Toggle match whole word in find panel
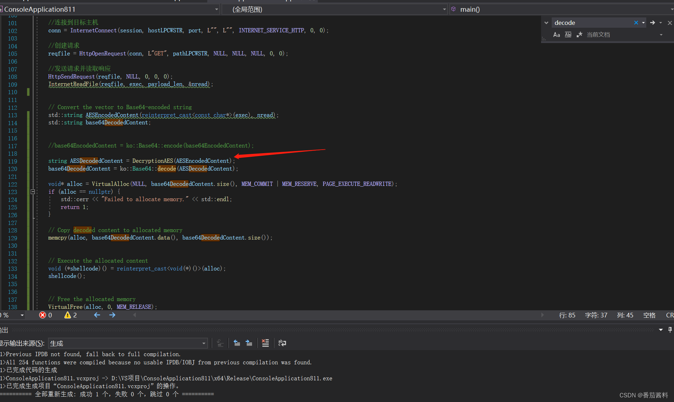674x402 pixels. pyautogui.click(x=568, y=34)
